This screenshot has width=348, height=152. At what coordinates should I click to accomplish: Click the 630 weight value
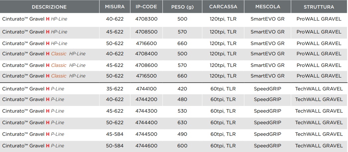(x=182, y=123)
